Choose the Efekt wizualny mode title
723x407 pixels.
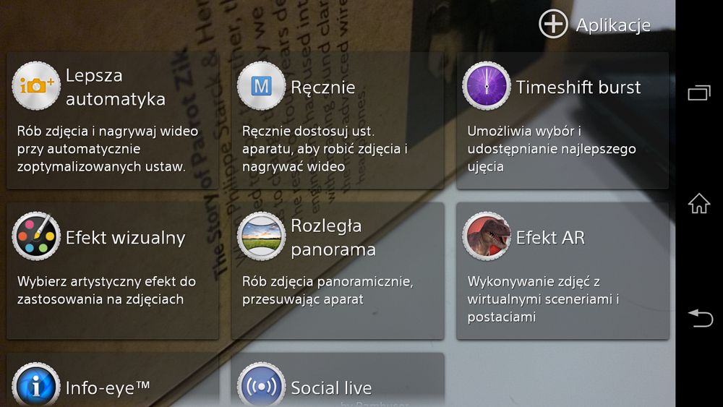pyautogui.click(x=125, y=238)
